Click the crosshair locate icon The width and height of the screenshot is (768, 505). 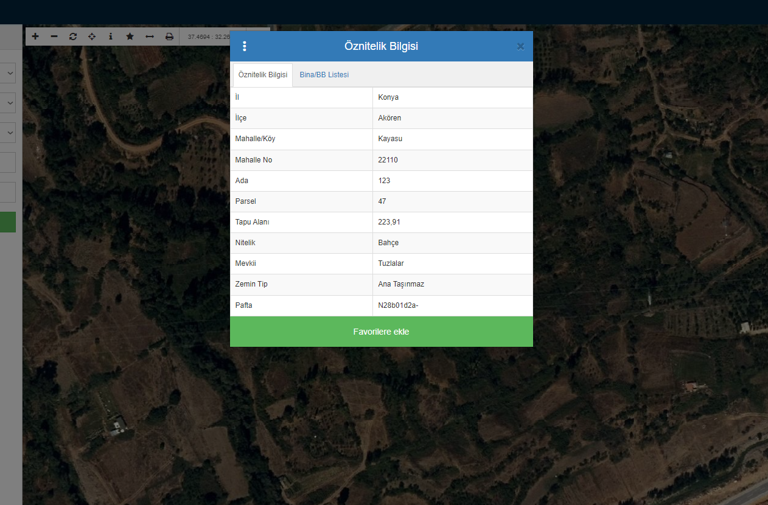92,37
